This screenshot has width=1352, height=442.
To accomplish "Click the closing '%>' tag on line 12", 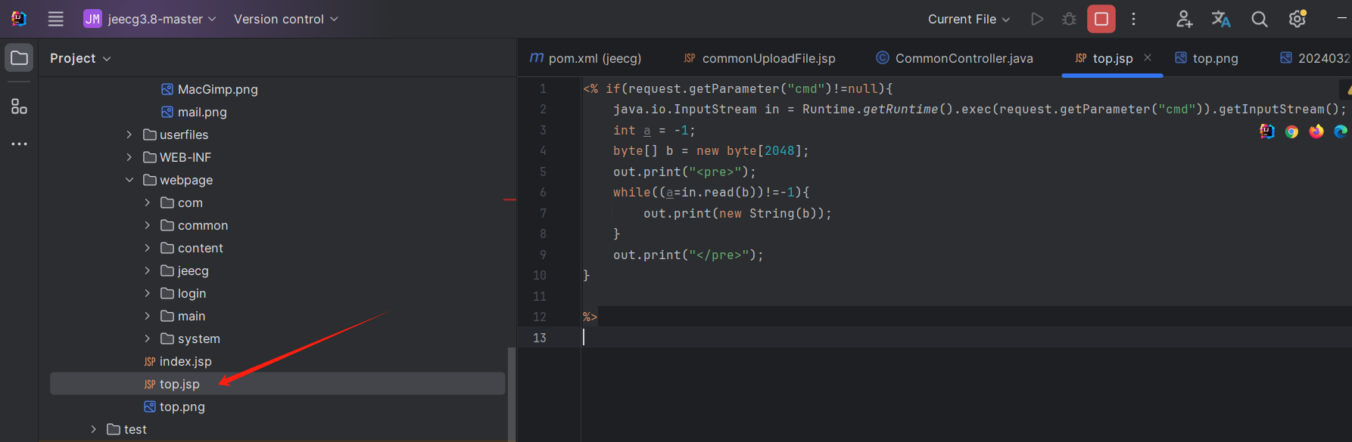I will (x=590, y=317).
